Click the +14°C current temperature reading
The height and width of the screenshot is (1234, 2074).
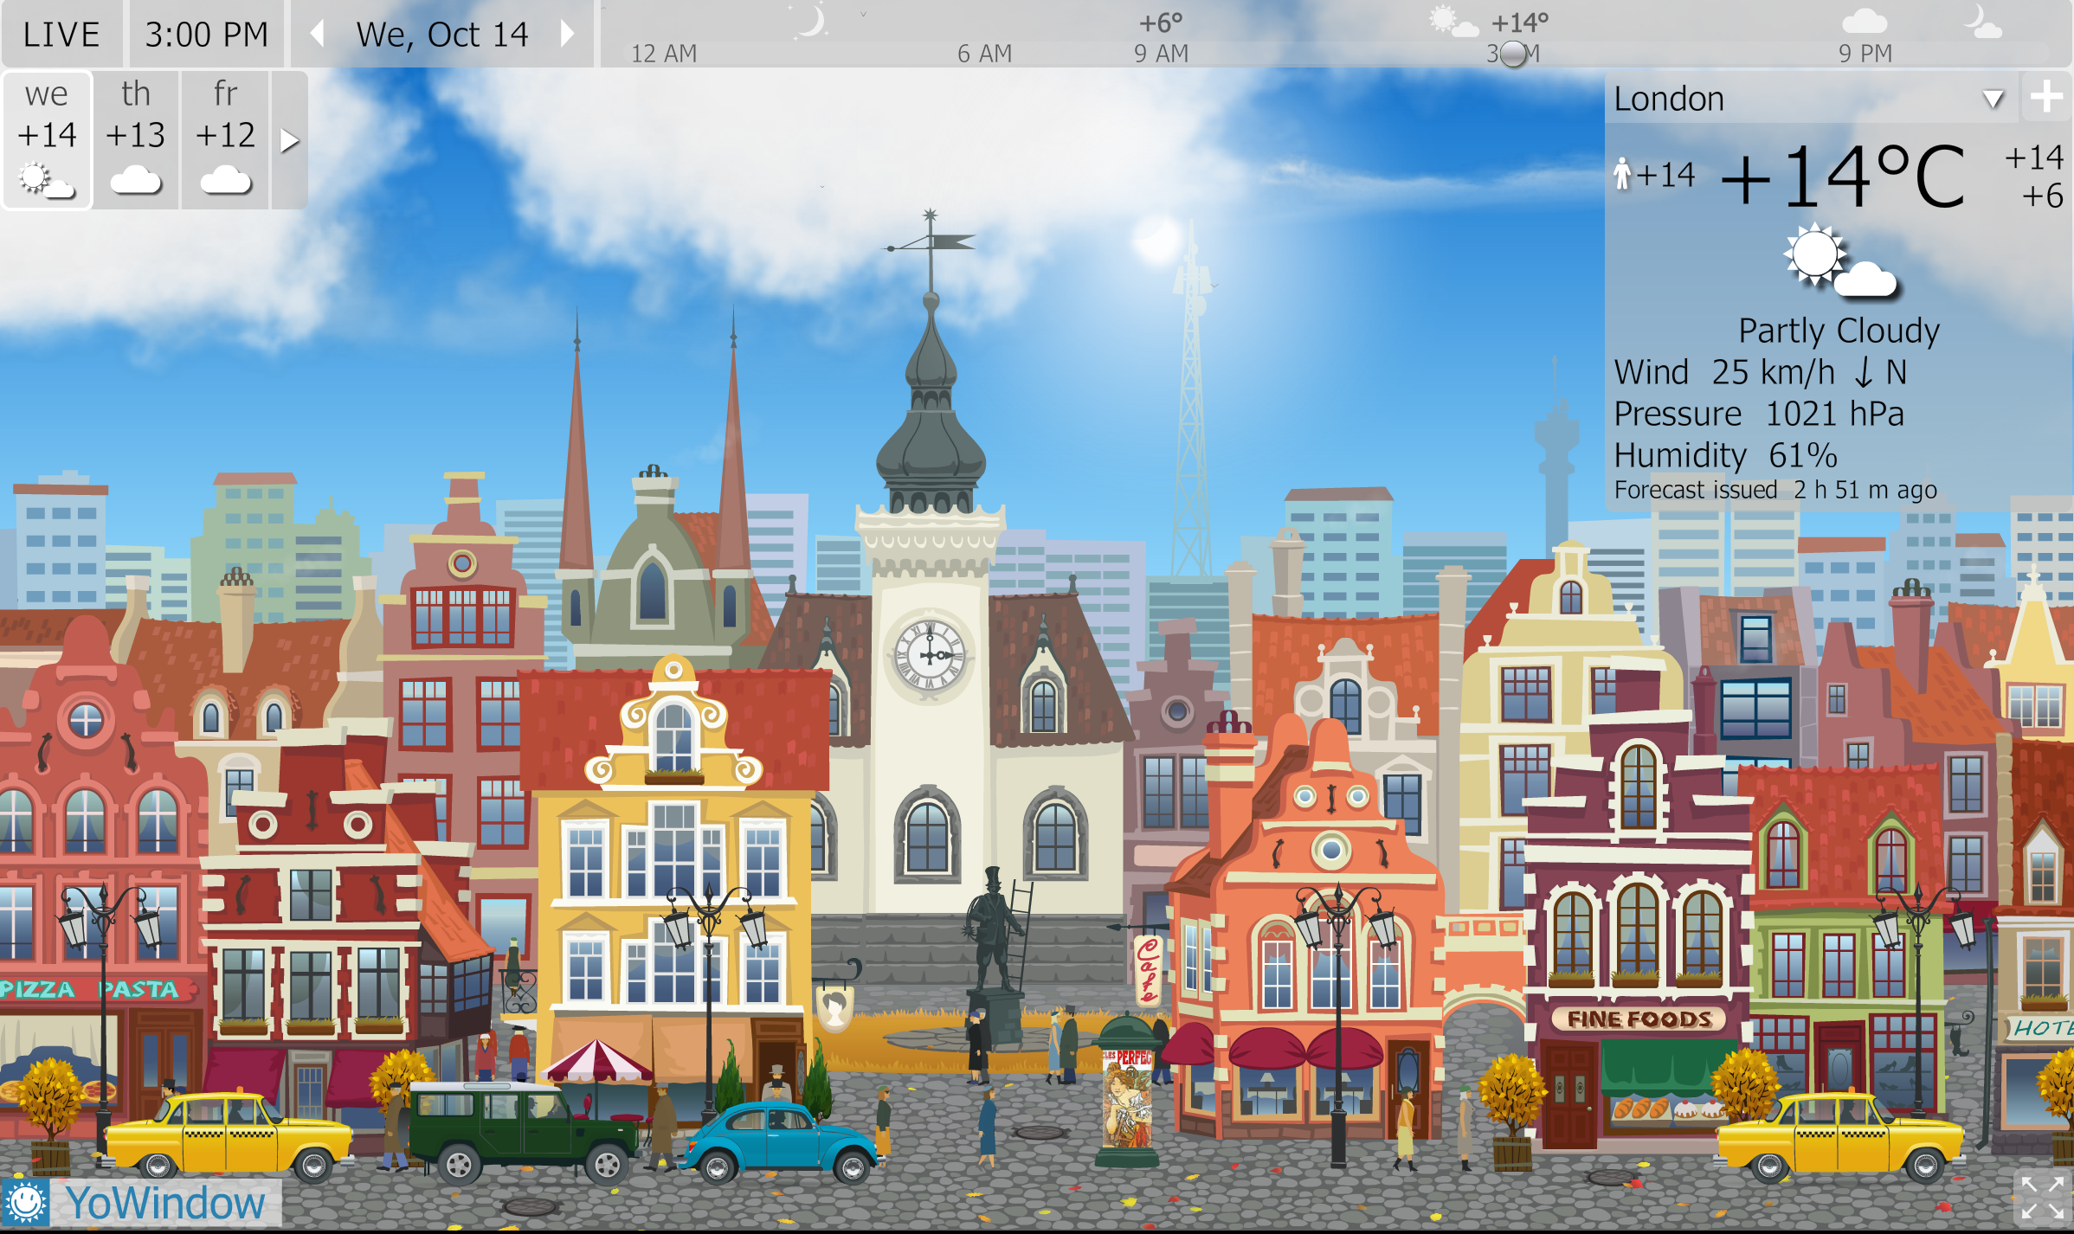(1844, 177)
